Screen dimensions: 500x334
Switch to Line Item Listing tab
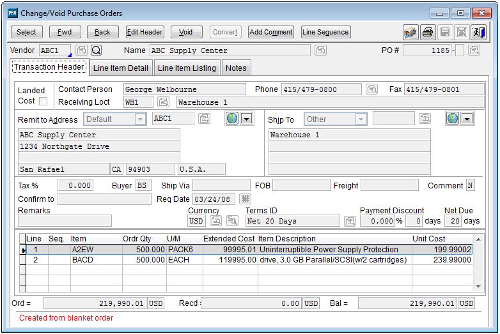187,68
